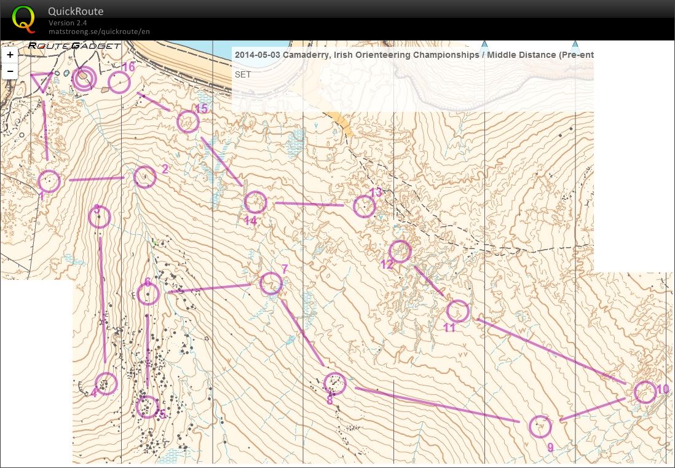Select the 2014-05-03 Camaderry event title
Viewport: 675px width, 468px height.
[x=414, y=55]
